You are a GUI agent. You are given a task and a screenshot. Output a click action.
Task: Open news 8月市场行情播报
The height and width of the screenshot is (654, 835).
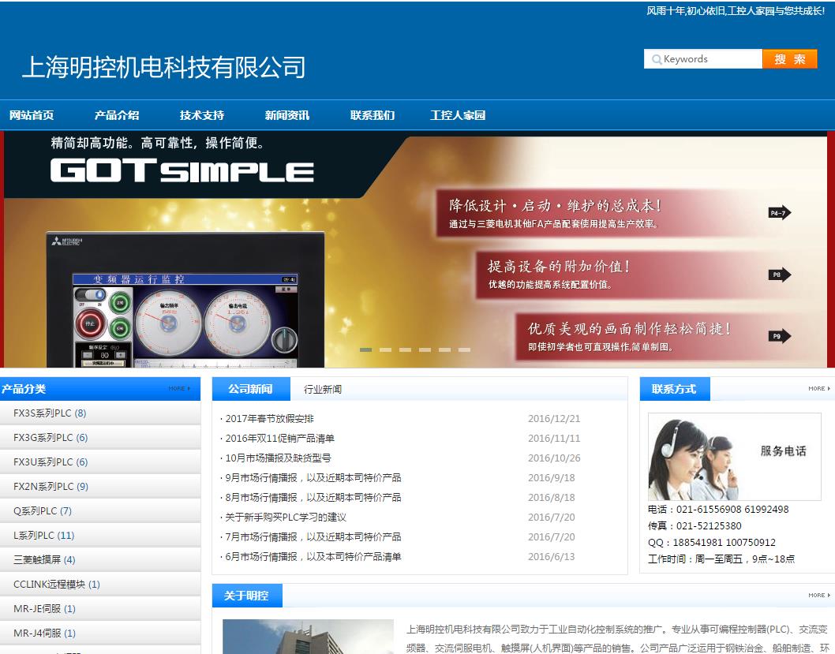pyautogui.click(x=313, y=498)
